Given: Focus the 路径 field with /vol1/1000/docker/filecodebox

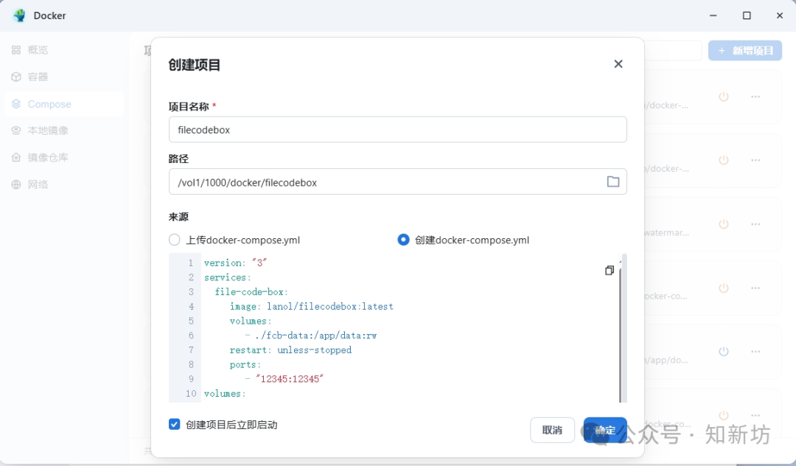Looking at the screenshot, I should [x=397, y=181].
